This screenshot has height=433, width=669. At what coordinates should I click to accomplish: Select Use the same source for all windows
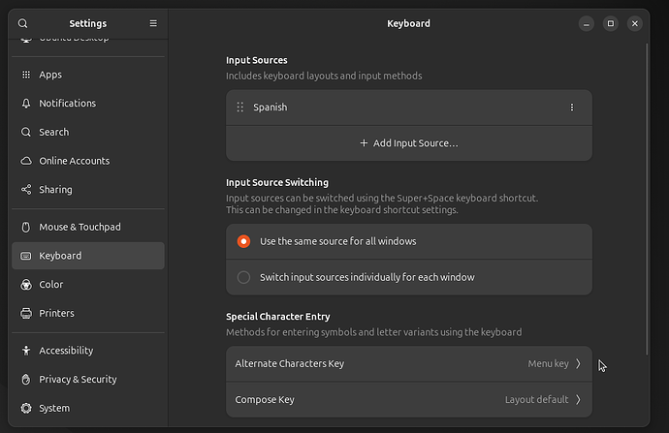244,241
